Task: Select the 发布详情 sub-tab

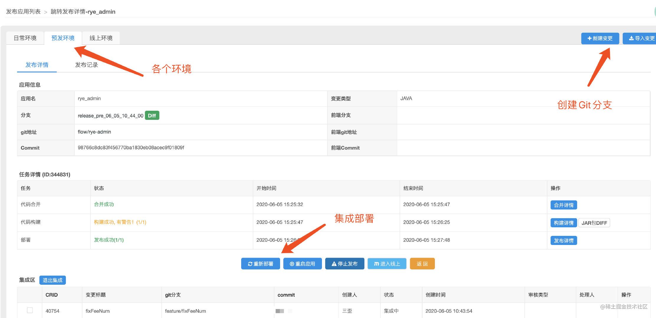Action: coord(37,65)
